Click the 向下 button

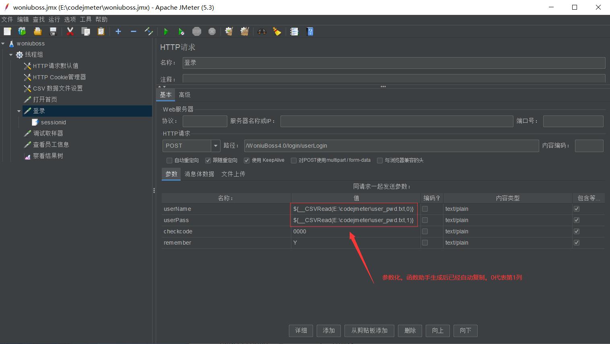(466, 330)
